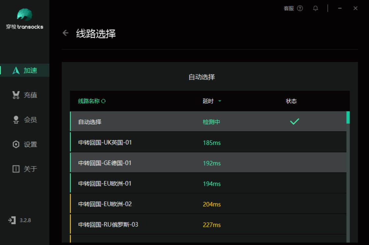
Task: Click the transocks logo
Action: tap(24, 14)
